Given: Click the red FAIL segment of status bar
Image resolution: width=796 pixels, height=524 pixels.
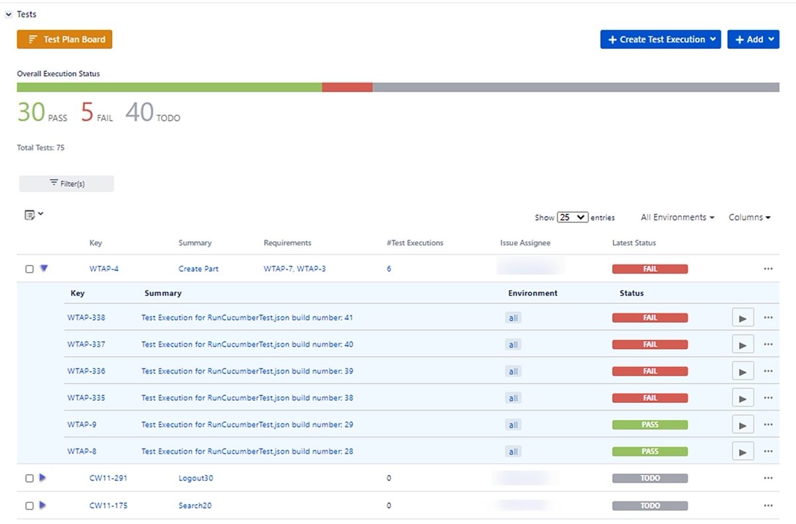Looking at the screenshot, I should click(347, 87).
